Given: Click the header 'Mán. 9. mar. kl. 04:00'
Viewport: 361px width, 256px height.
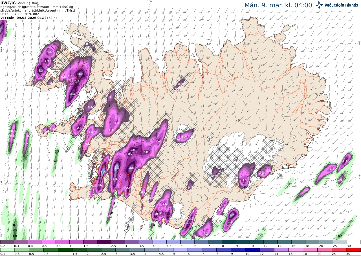Looking at the screenshot, I should 278,5.
